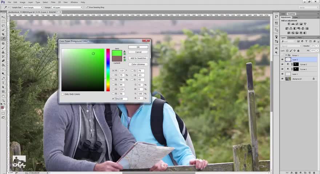The height and width of the screenshot is (174, 320).
Task: Add a Photo Filter adjustment
Action: pos(299,29)
